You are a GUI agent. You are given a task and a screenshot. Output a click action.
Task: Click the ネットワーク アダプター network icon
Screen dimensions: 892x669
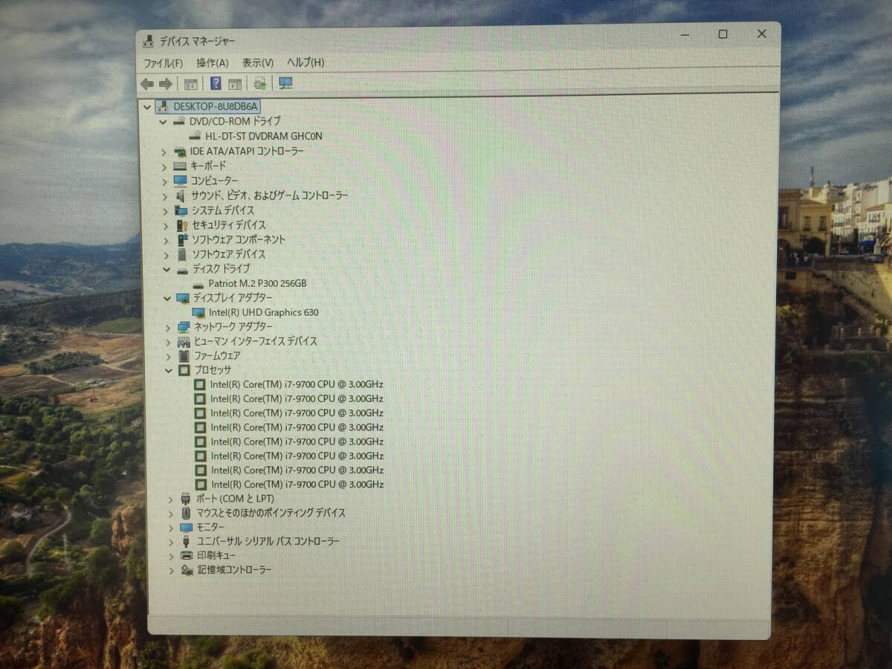pos(184,327)
